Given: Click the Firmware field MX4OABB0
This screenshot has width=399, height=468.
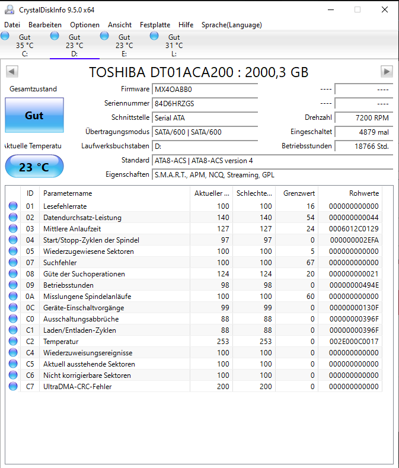Looking at the screenshot, I should [x=205, y=89].
